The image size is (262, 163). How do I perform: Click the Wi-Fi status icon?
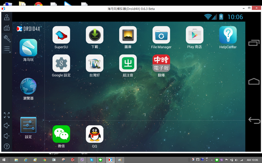[x=208, y=17]
